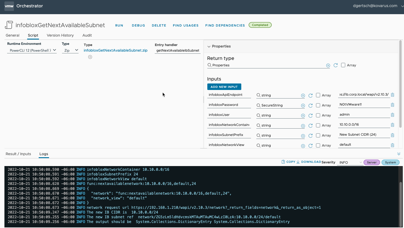Delete the infobloxNetworkContainer input
The height and width of the screenshot is (228, 404).
point(392,125)
